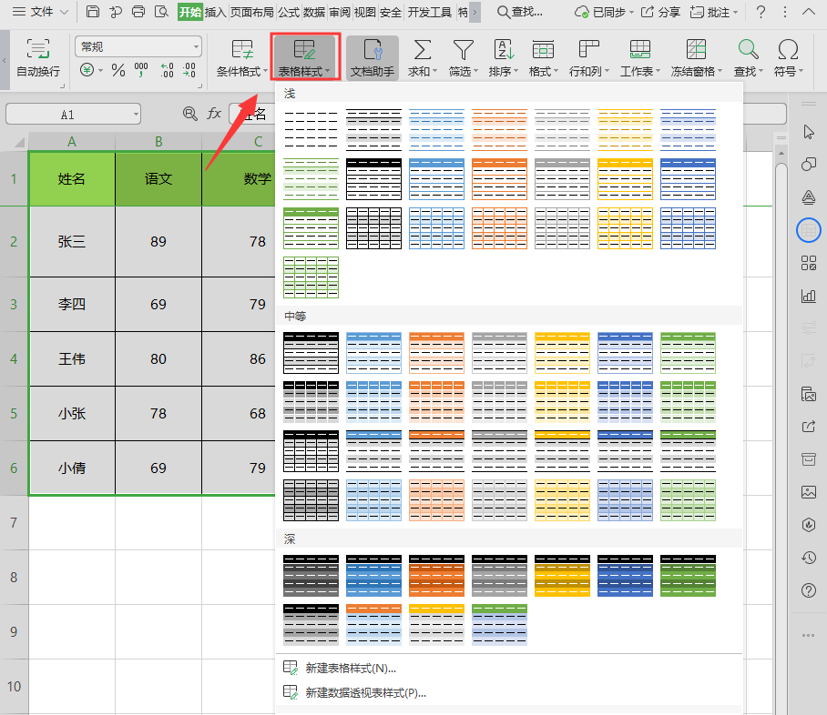Open the chart icon in right sidebar
The width and height of the screenshot is (827, 715).
coord(808,296)
